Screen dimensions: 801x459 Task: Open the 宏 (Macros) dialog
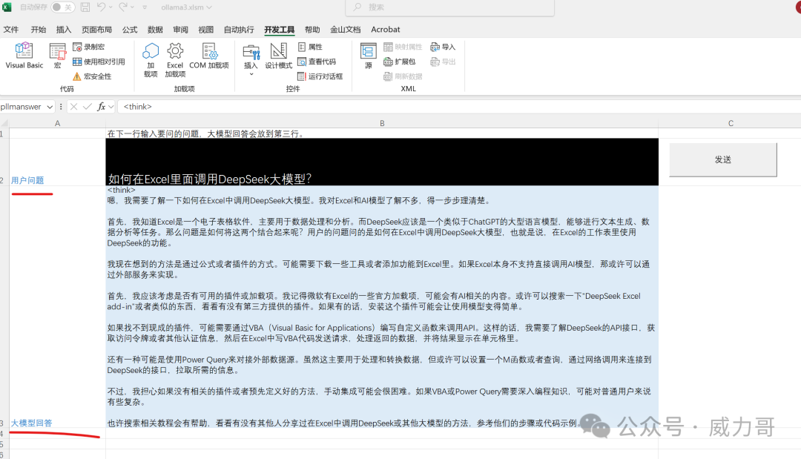[x=58, y=56]
